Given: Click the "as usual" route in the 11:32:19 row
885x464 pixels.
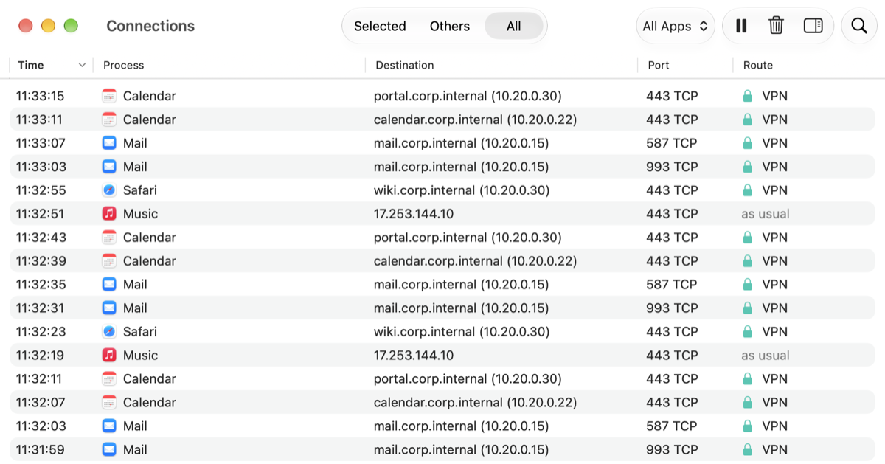Looking at the screenshot, I should click(x=766, y=356).
